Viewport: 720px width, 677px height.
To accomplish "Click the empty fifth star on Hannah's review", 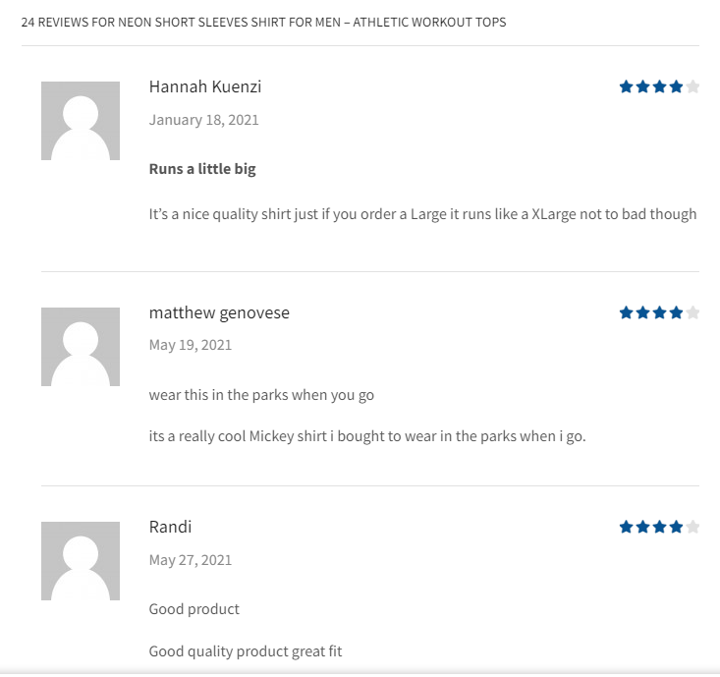I will coord(692,86).
